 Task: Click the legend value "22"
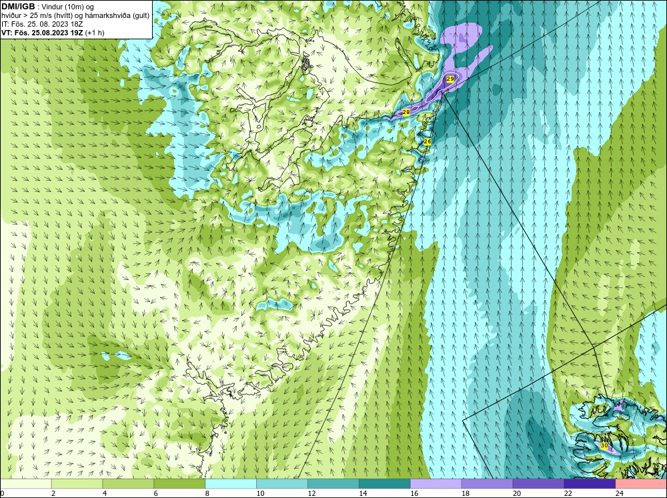point(568,493)
